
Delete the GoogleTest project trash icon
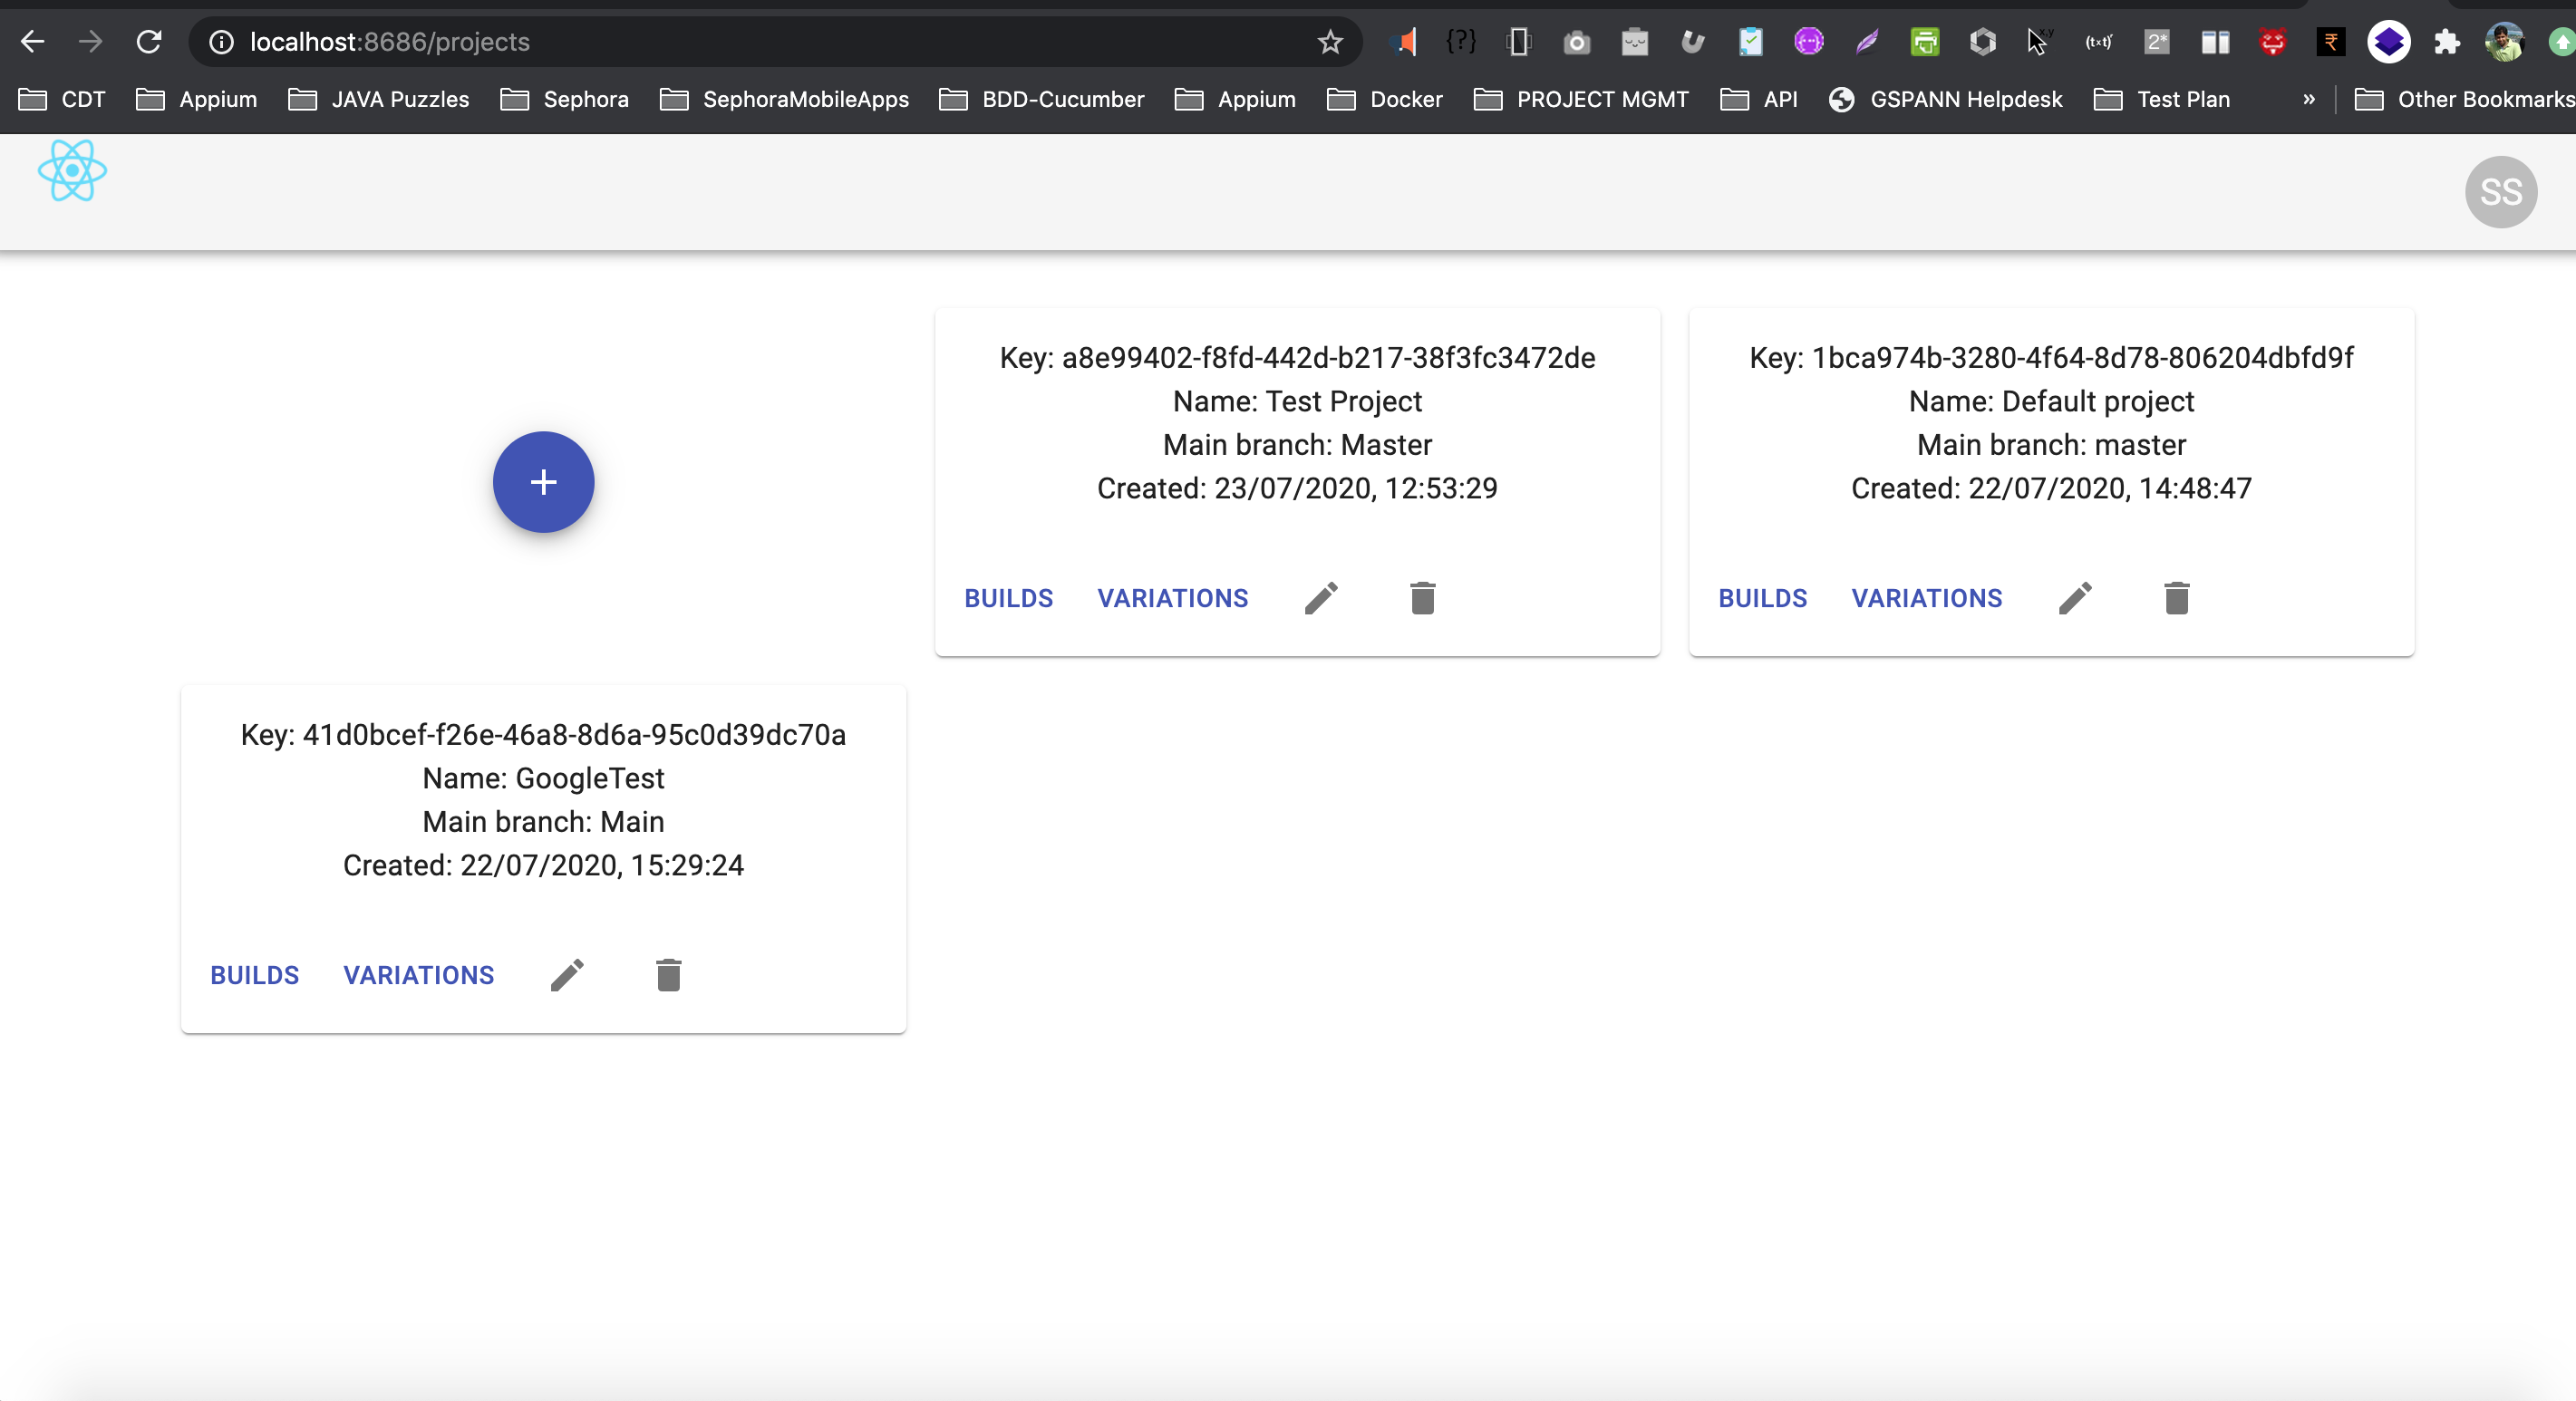668,975
